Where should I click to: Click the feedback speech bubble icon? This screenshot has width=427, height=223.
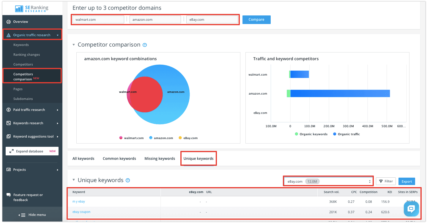click(x=9, y=195)
